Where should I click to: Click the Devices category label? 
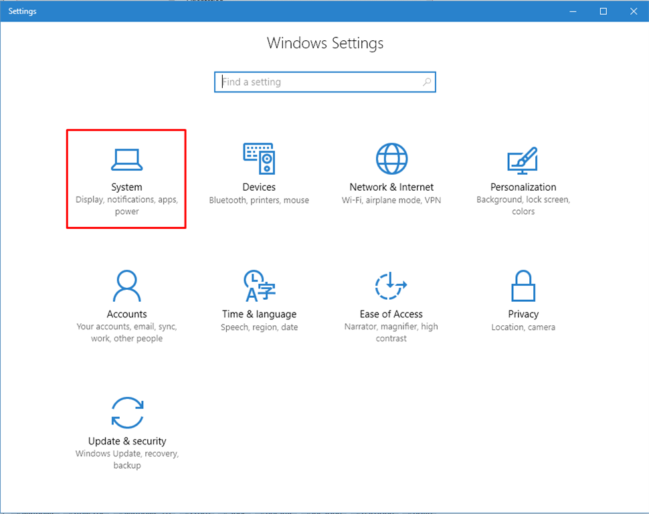point(259,187)
